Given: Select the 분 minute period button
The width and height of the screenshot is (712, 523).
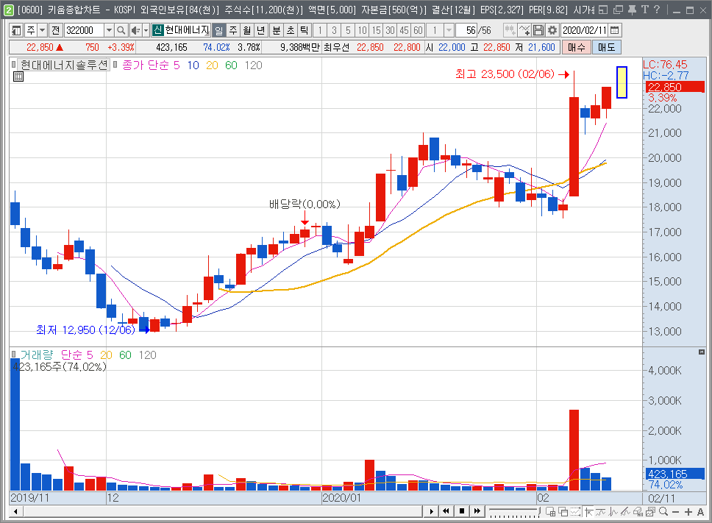Looking at the screenshot, I should [x=277, y=30].
